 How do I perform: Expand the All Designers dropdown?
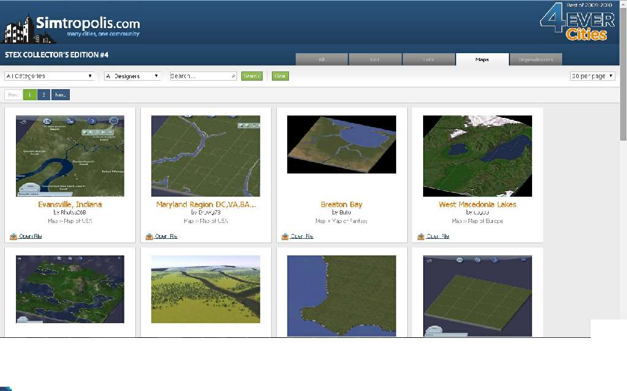[x=132, y=76]
